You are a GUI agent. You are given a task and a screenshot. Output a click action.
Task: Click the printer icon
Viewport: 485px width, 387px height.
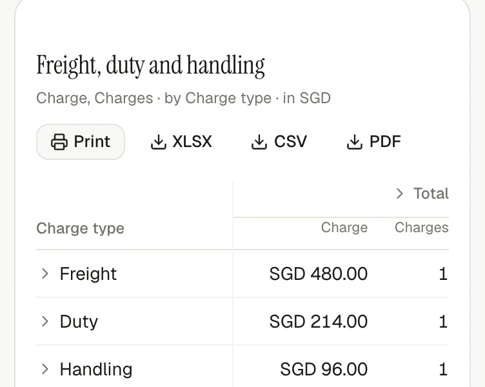59,142
